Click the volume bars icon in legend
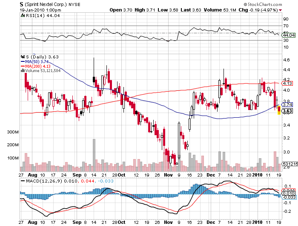 23,71
